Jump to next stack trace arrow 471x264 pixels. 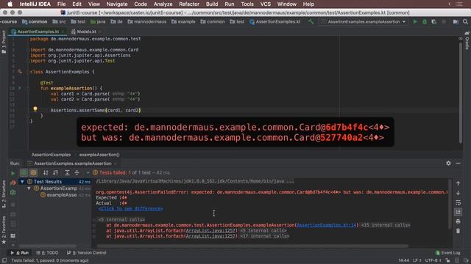458,193
